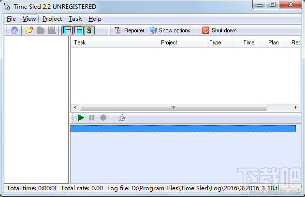Click the greyed-out save-as disk icon
The width and height of the screenshot is (305, 197).
click(x=52, y=30)
